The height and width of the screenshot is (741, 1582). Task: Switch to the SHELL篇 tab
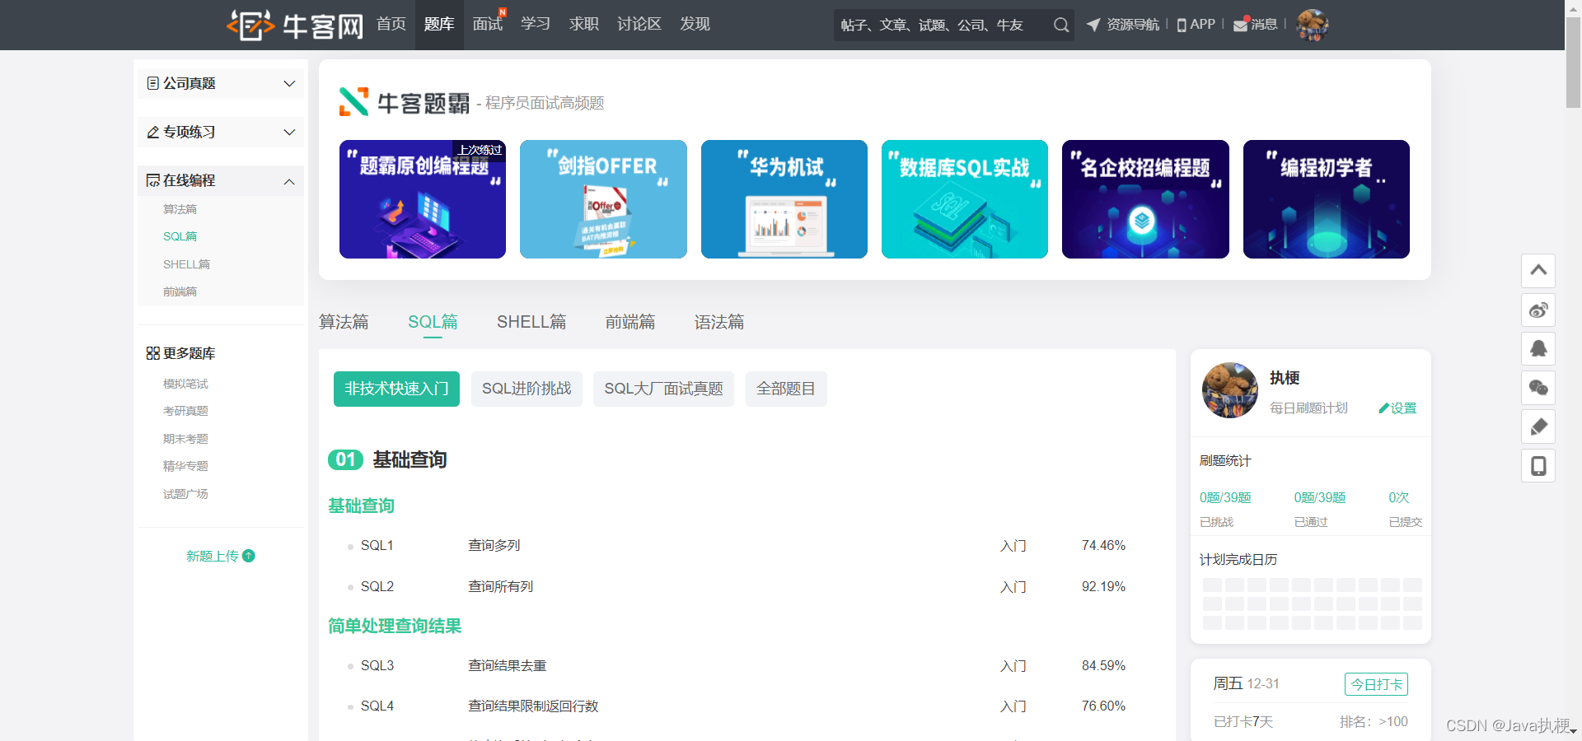(531, 322)
